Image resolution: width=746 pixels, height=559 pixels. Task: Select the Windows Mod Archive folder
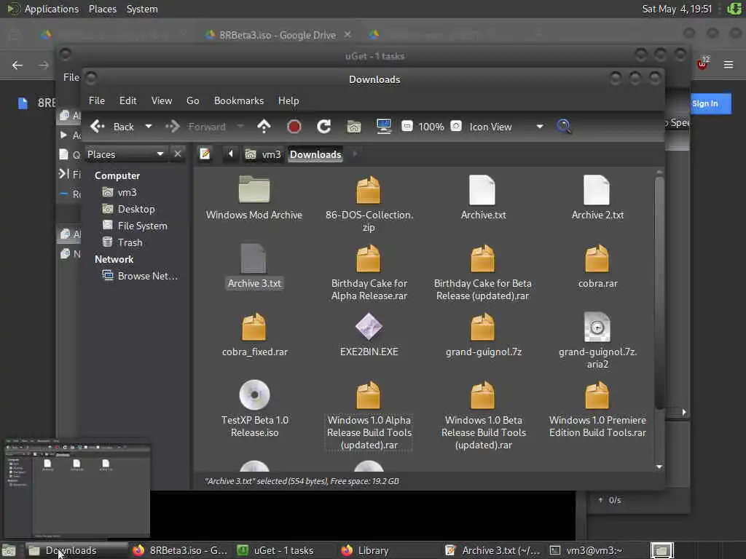pos(254,198)
